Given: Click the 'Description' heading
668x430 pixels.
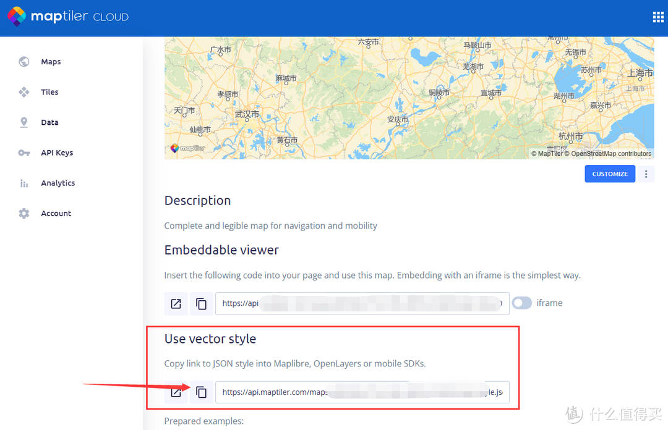Looking at the screenshot, I should [x=198, y=201].
